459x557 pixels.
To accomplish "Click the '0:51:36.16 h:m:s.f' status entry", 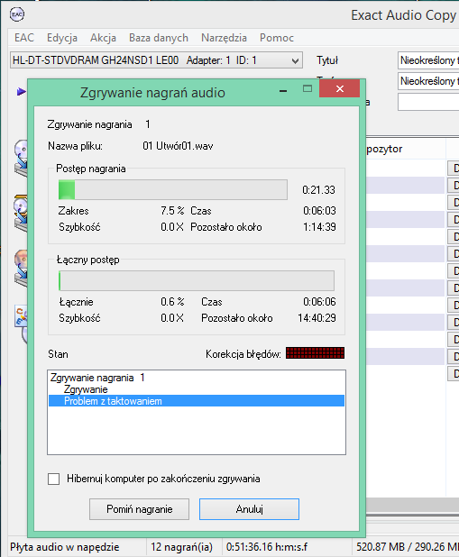I will [x=267, y=547].
